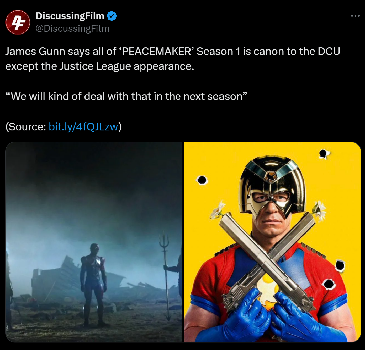Viewport: 365px width, 350px height.
Task: Open the three-dot more options menu
Action: pos(355,16)
